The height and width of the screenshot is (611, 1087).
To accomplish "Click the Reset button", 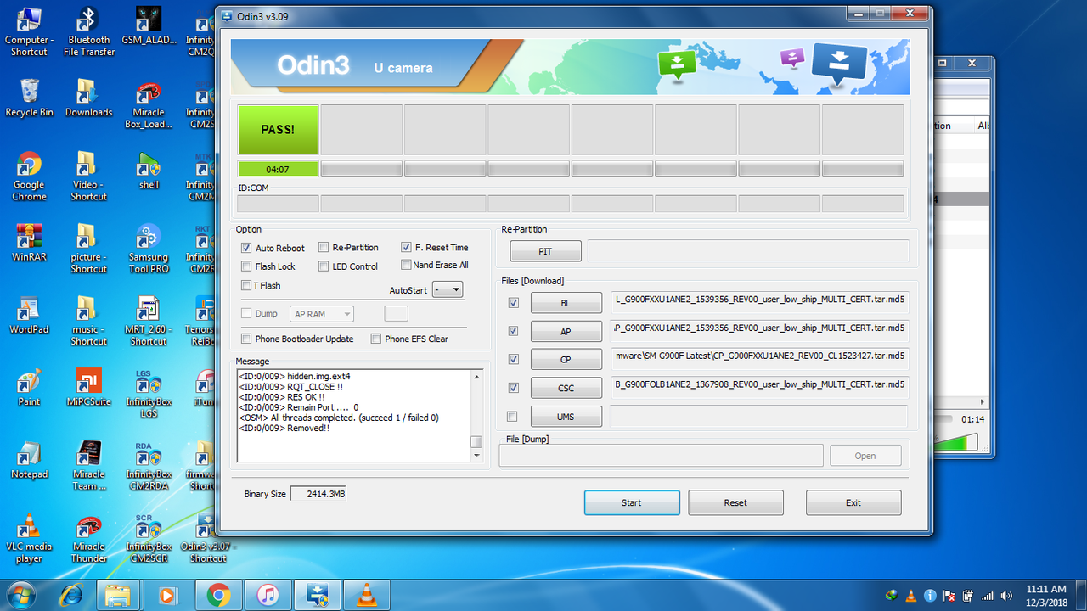I will coord(735,502).
